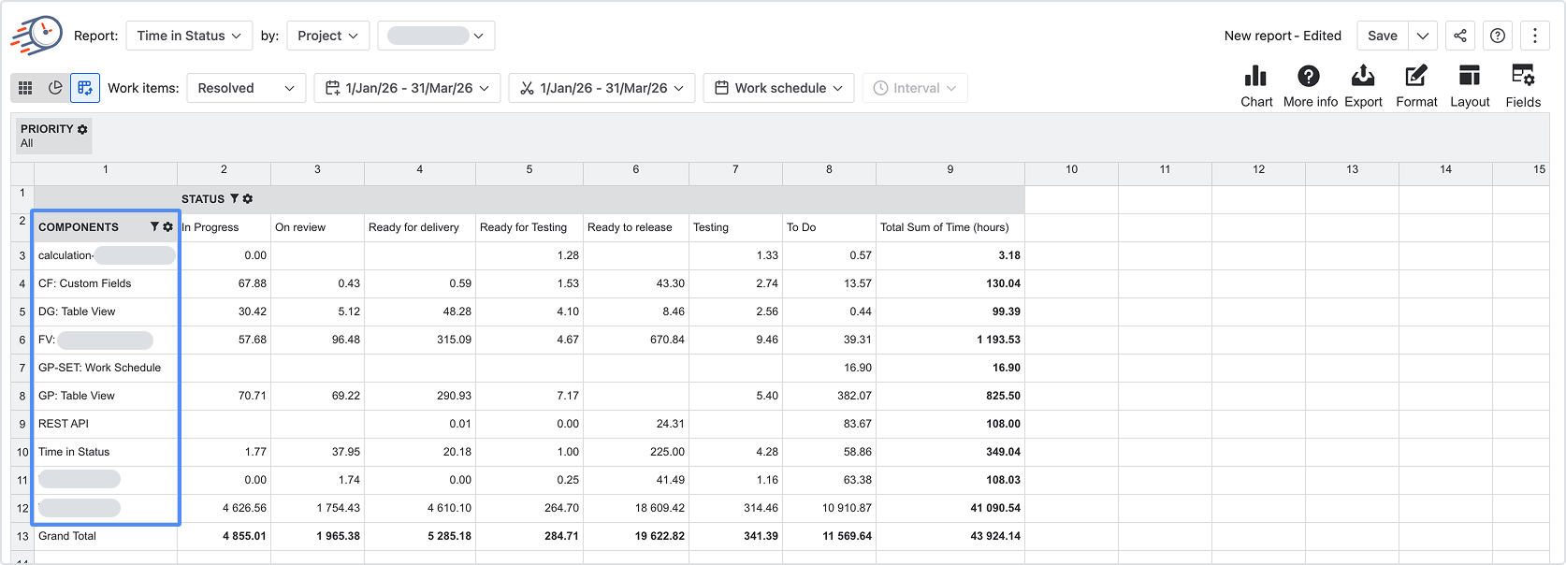
Task: Select the pivot table view toggle
Action: [85, 88]
